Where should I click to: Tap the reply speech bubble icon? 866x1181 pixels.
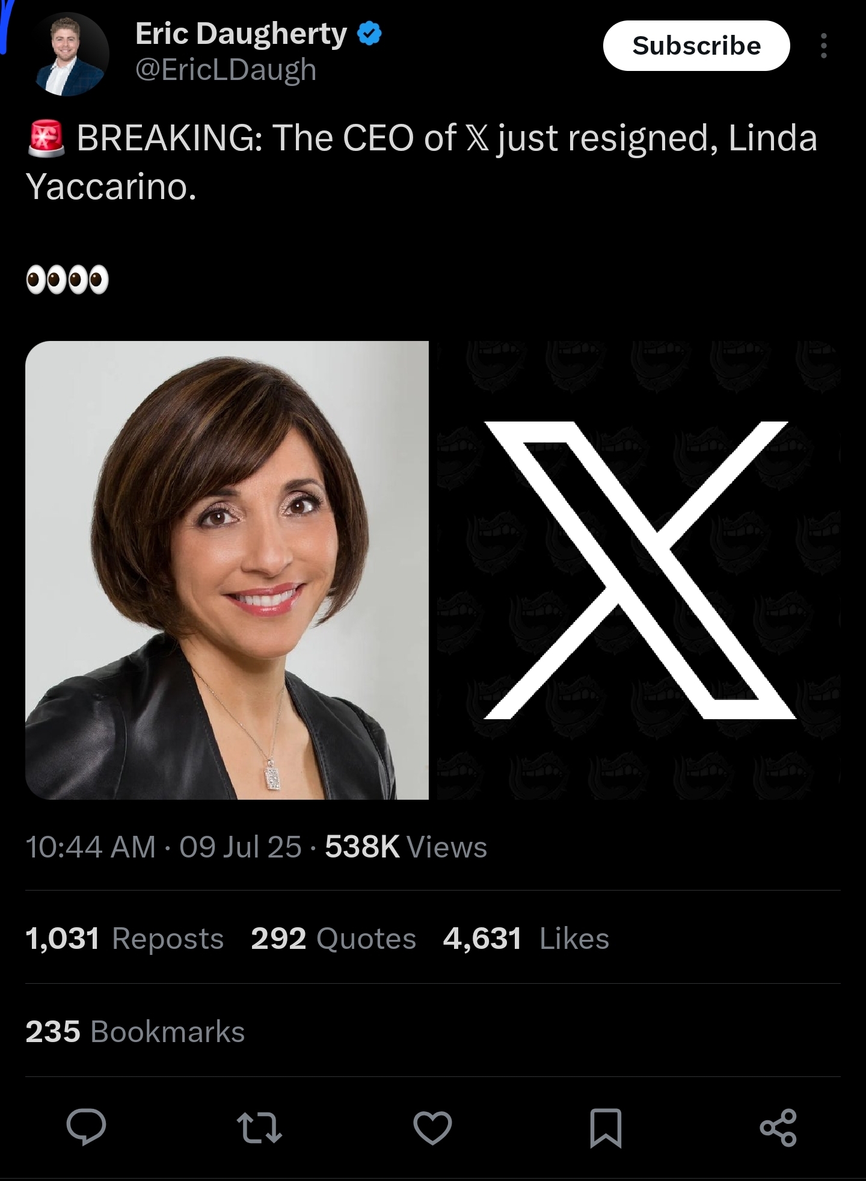[87, 1127]
